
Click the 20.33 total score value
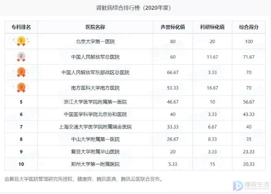249,164
